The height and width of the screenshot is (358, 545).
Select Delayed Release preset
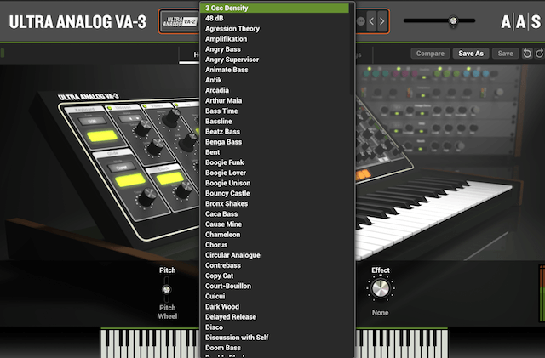click(274, 317)
